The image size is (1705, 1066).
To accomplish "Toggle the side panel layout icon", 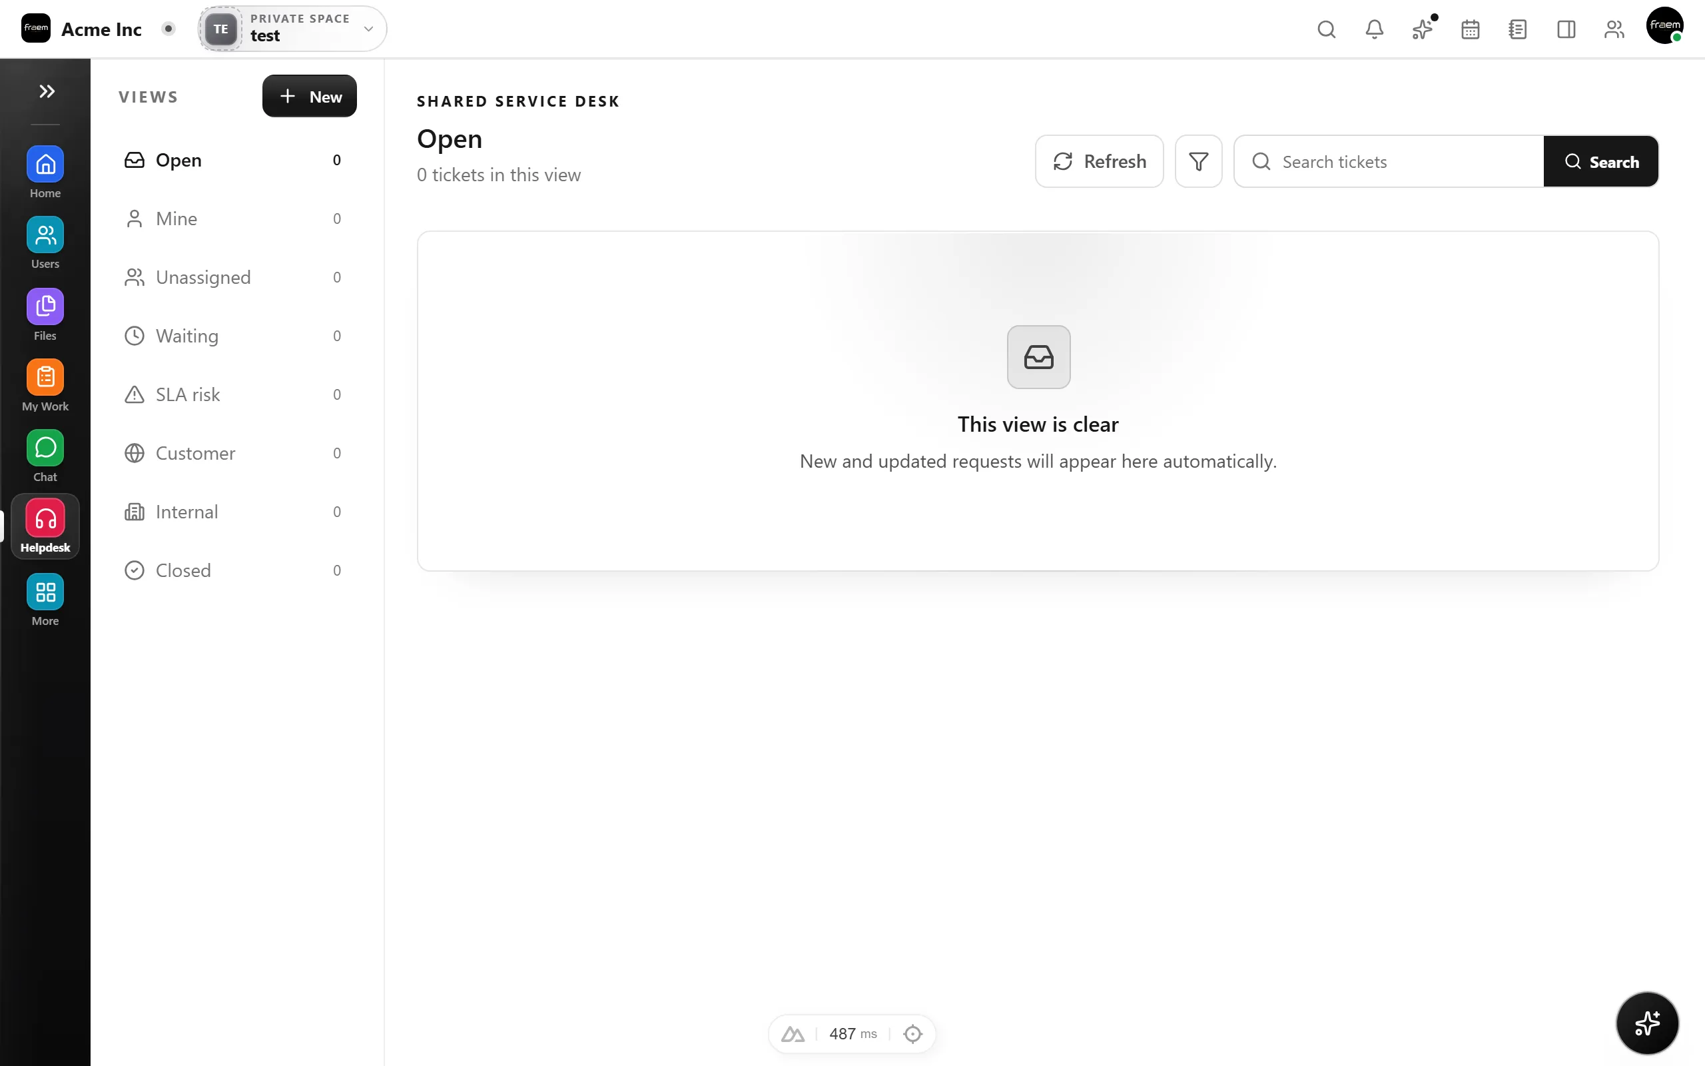I will 1566,29.
